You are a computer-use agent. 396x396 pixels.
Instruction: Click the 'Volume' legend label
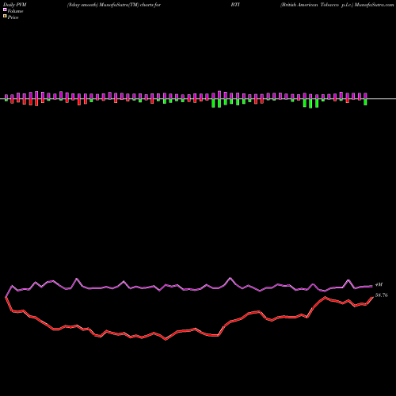(15, 11)
